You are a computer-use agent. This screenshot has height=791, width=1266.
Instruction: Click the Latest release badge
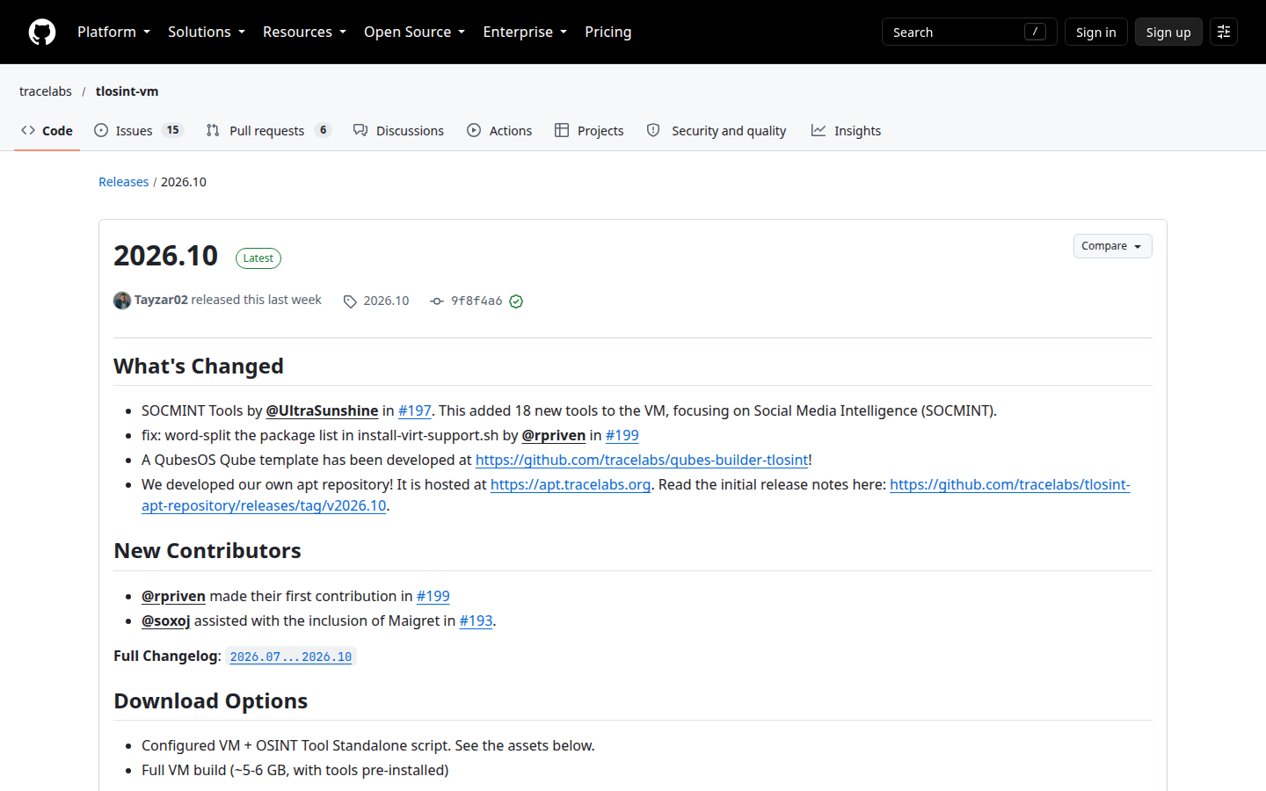258,258
